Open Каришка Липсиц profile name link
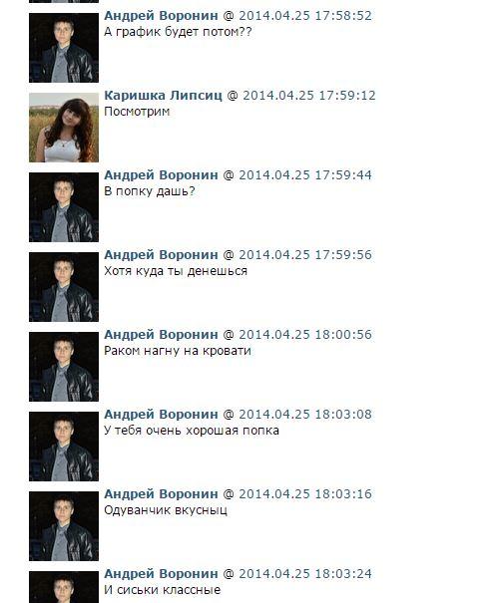The height and width of the screenshot is (603, 494). [164, 96]
